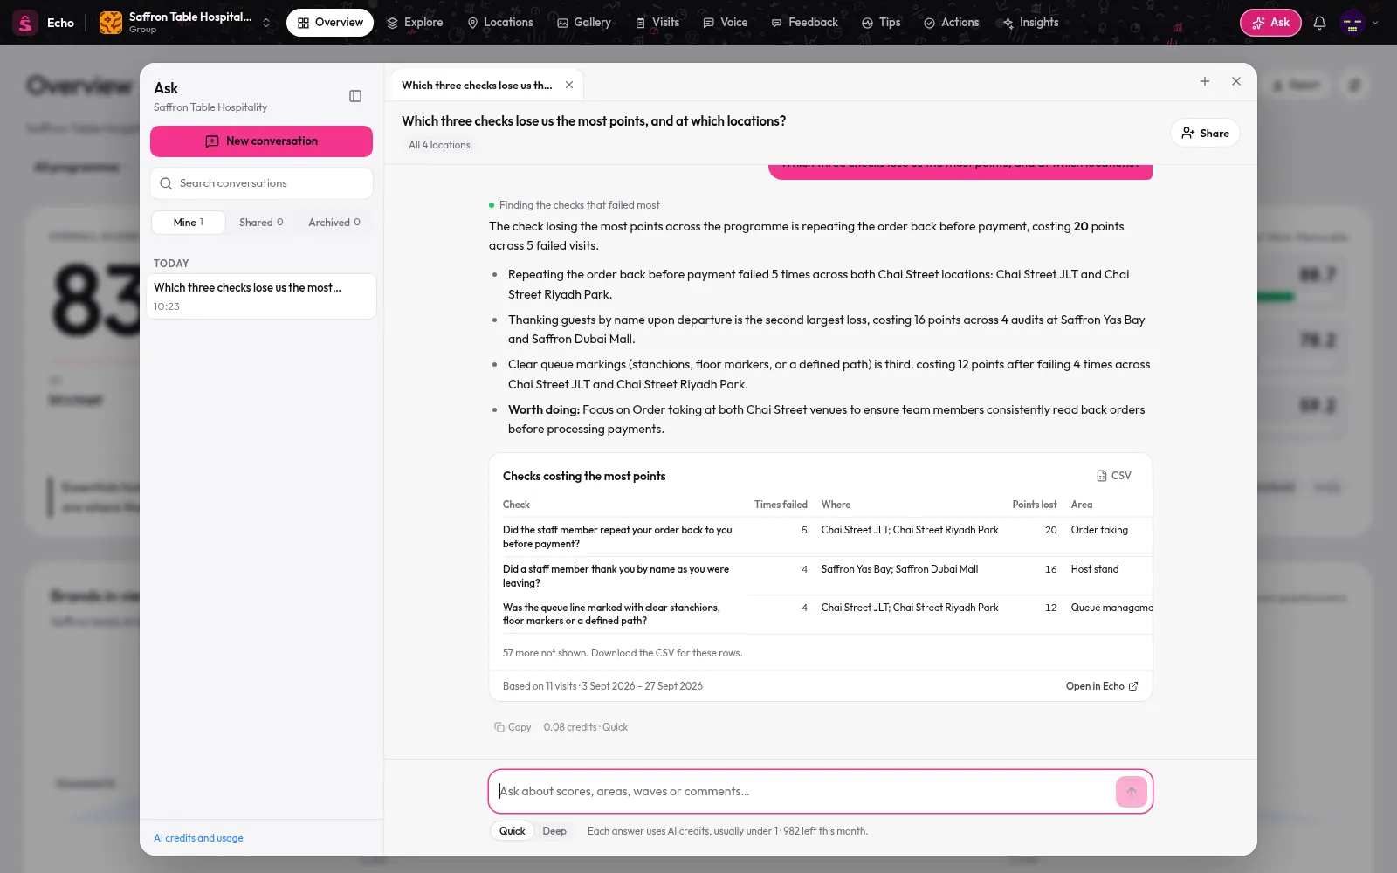Image resolution: width=1397 pixels, height=873 pixels.
Task: Click the 'Points lost' column header
Action: coord(1034,505)
